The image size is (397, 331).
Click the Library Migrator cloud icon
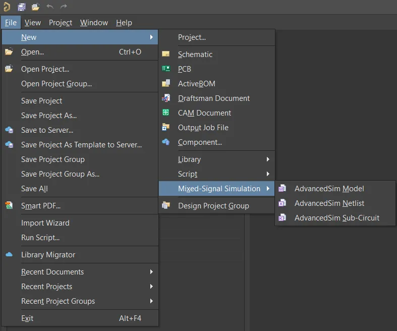tap(9, 255)
